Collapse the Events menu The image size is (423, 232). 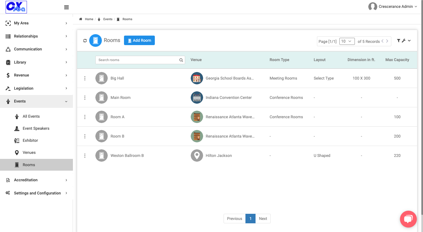pyautogui.click(x=36, y=101)
